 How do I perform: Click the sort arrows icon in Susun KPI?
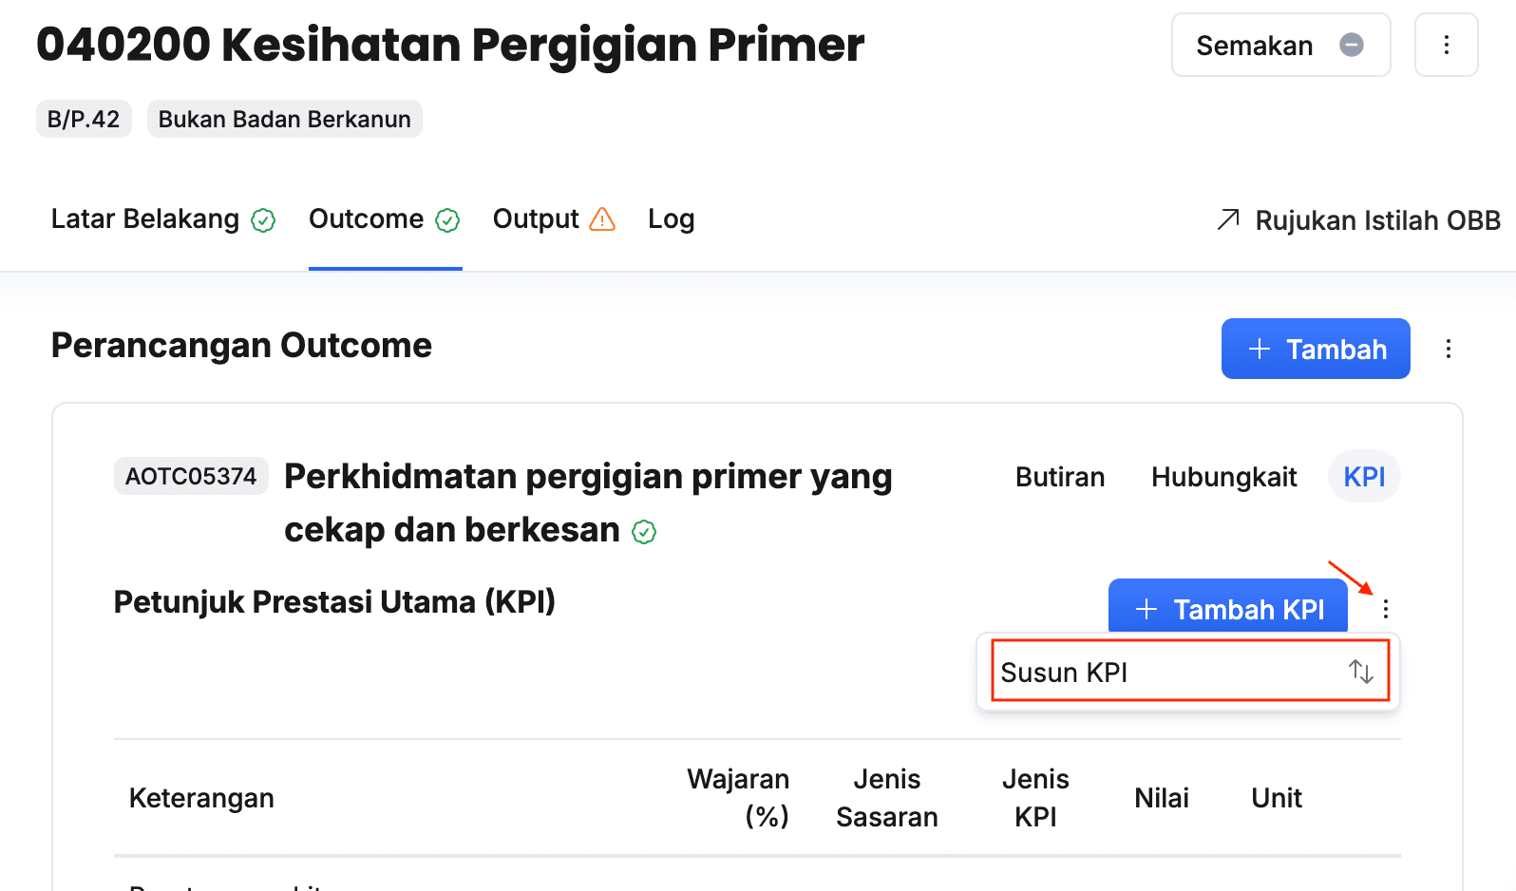1361,672
